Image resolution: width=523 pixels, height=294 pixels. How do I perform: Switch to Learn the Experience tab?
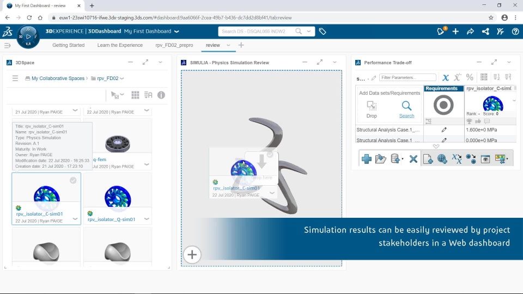[x=120, y=45]
